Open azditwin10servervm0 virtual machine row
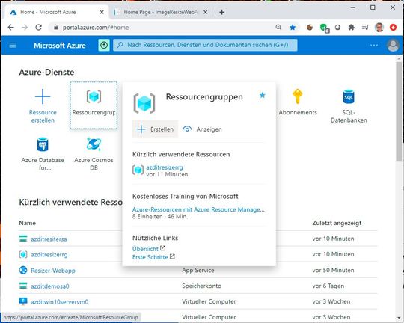The height and width of the screenshot is (323, 404). 60,301
